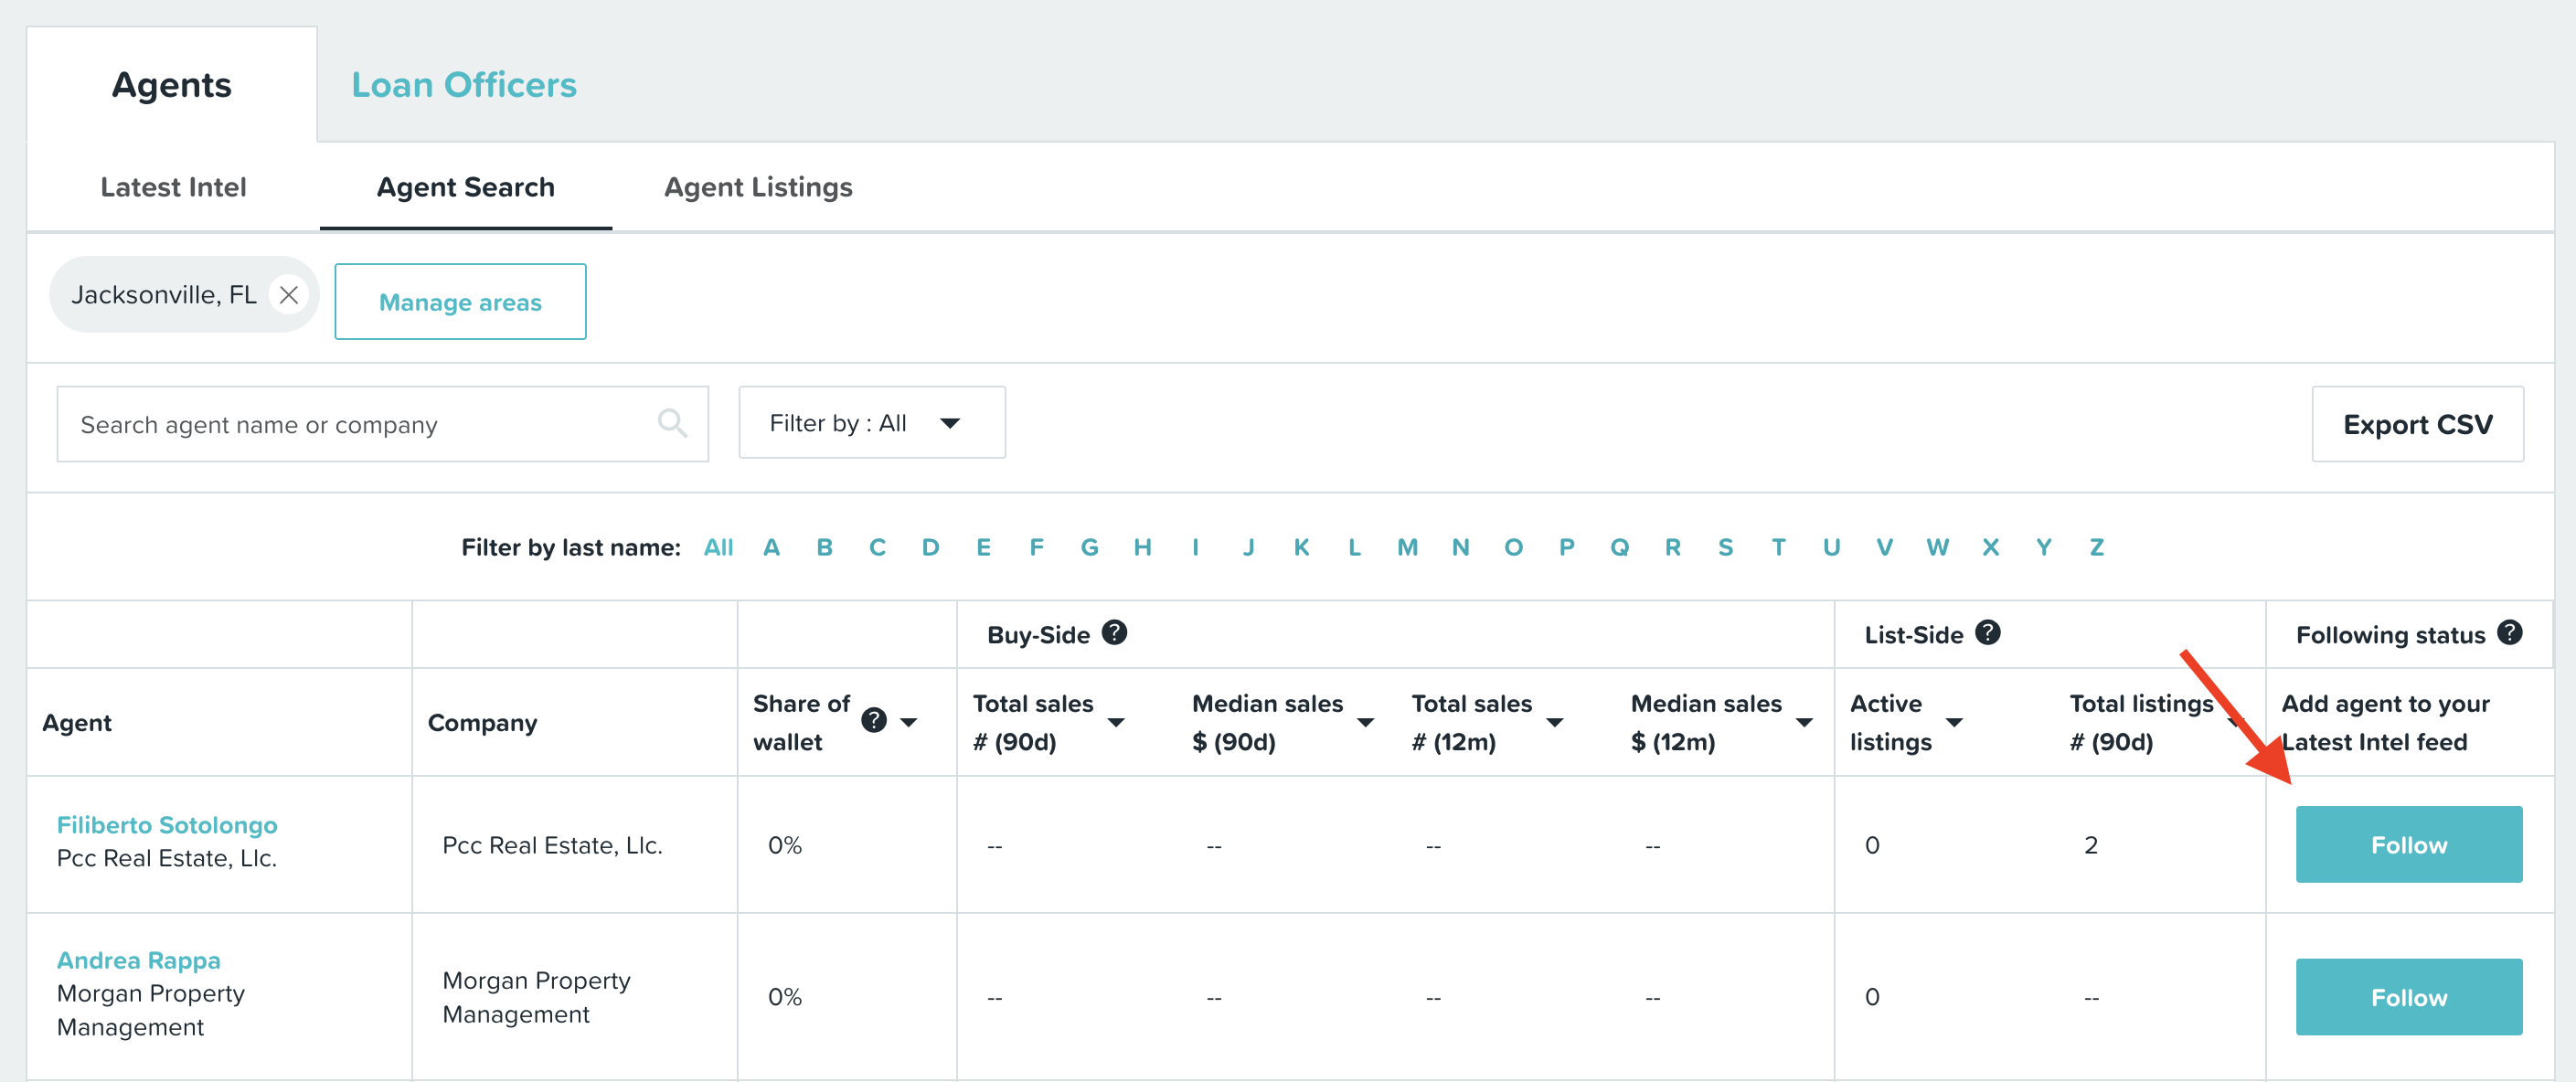Screen dimensions: 2576x1082
Task: Focus the agent name or company search field
Action: (x=383, y=424)
